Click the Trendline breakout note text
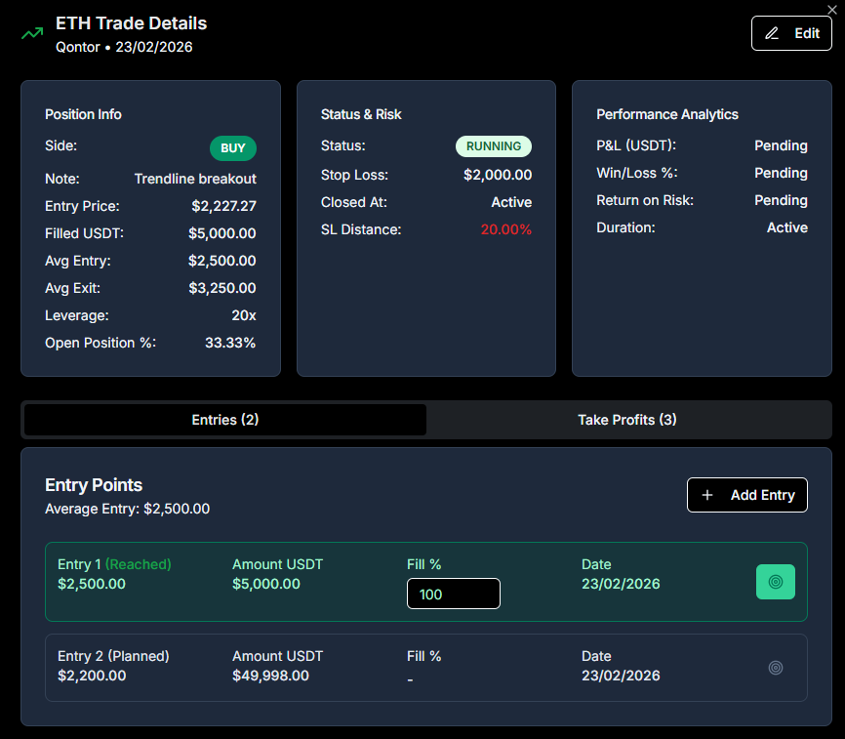The image size is (845, 739). 195,179
